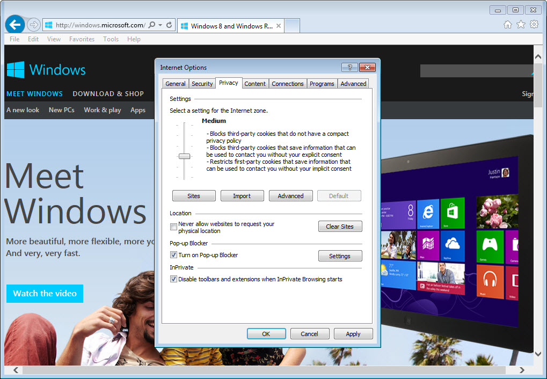Click the Sign in link
This screenshot has height=379, width=547.
click(528, 93)
